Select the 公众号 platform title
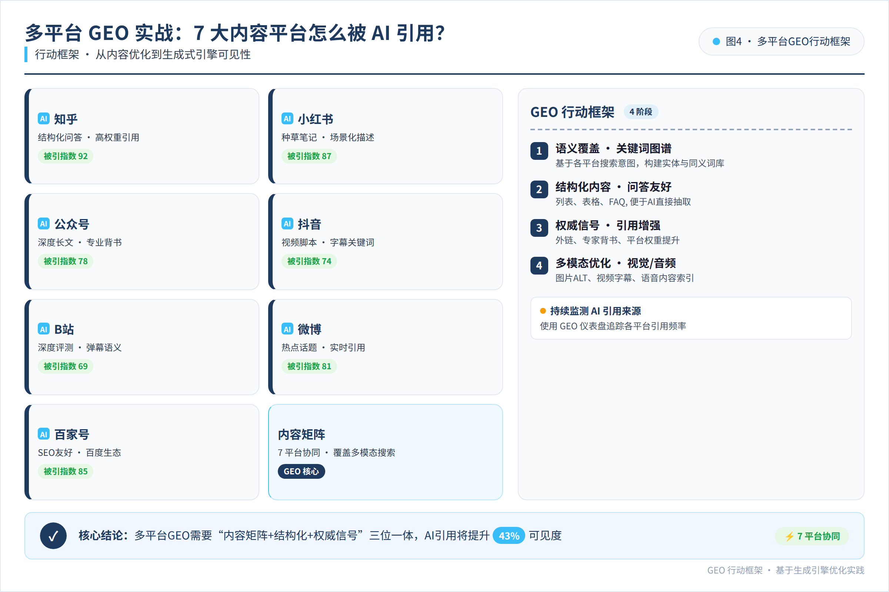889x592 pixels. coord(72,224)
